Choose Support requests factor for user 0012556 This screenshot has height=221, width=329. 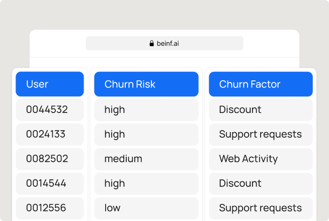tap(261, 208)
